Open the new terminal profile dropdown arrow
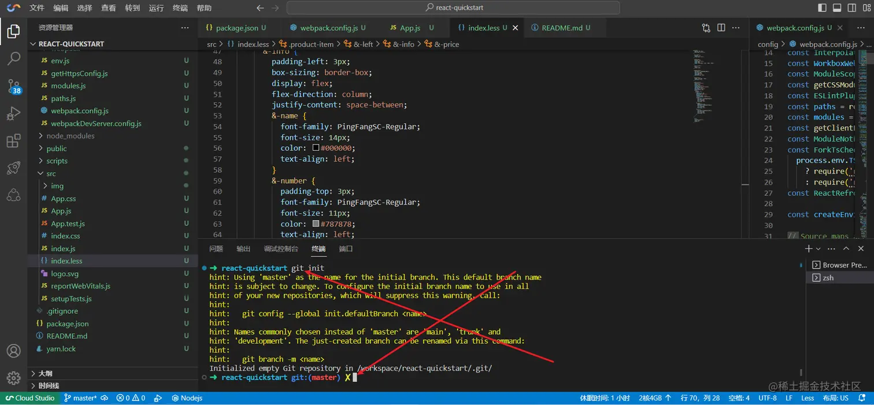The height and width of the screenshot is (405, 874). (818, 248)
